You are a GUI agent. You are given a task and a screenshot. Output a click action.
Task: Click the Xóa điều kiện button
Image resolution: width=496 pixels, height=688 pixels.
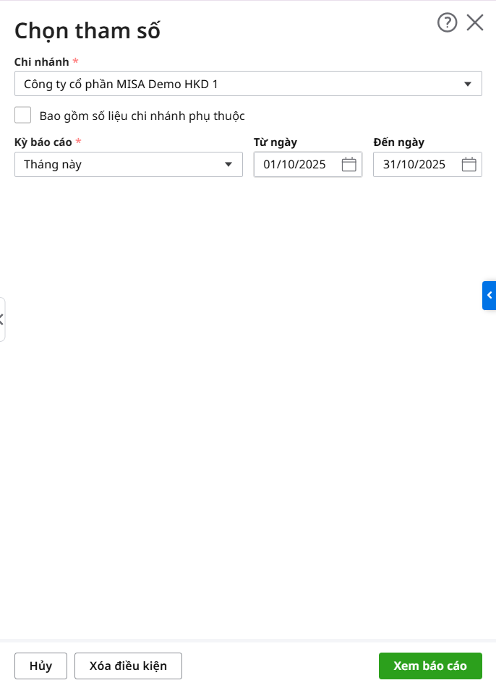coord(128,666)
